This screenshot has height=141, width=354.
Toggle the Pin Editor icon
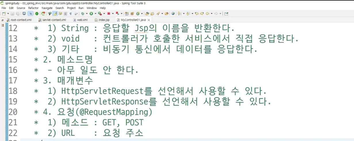click(x=226, y=13)
